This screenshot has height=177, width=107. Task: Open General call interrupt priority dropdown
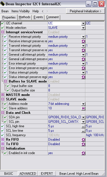(83, 55)
